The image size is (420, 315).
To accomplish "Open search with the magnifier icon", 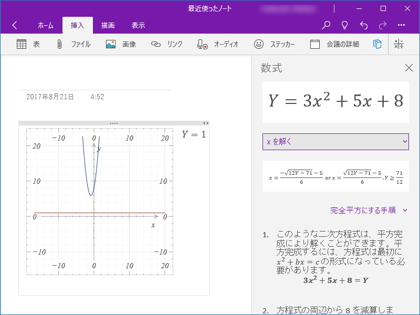I will point(326,25).
